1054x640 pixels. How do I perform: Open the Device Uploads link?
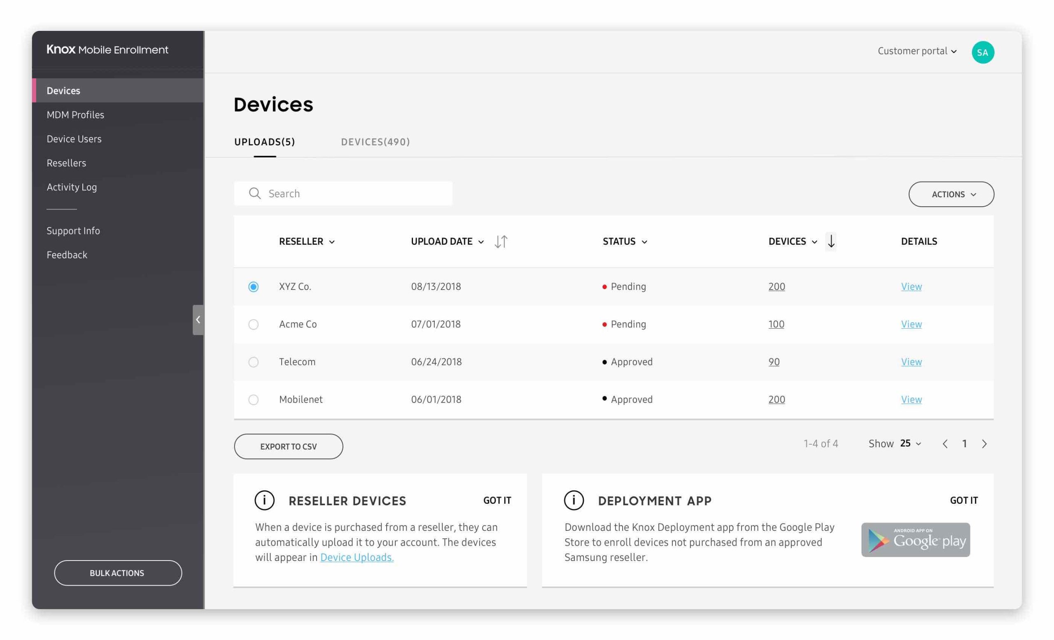tap(357, 558)
